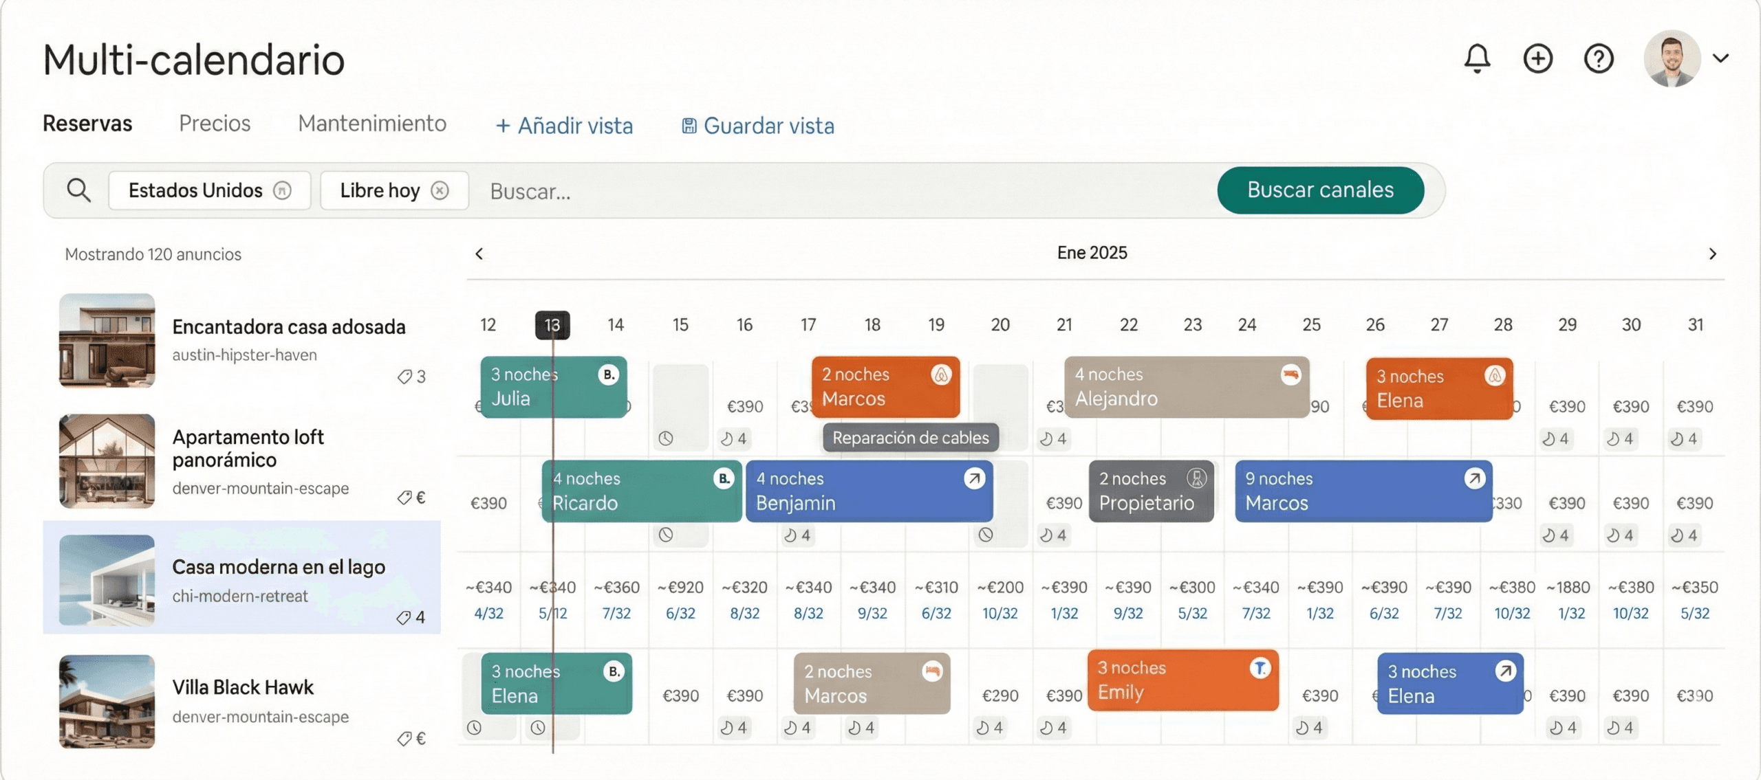Click the Booking icon on Julia's reservation
The image size is (1761, 780).
[609, 375]
